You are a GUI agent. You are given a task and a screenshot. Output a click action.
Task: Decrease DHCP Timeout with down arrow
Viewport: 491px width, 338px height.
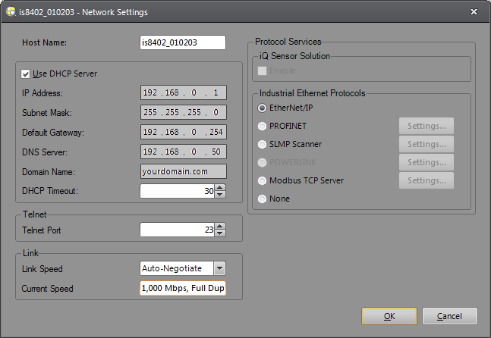tap(220, 195)
